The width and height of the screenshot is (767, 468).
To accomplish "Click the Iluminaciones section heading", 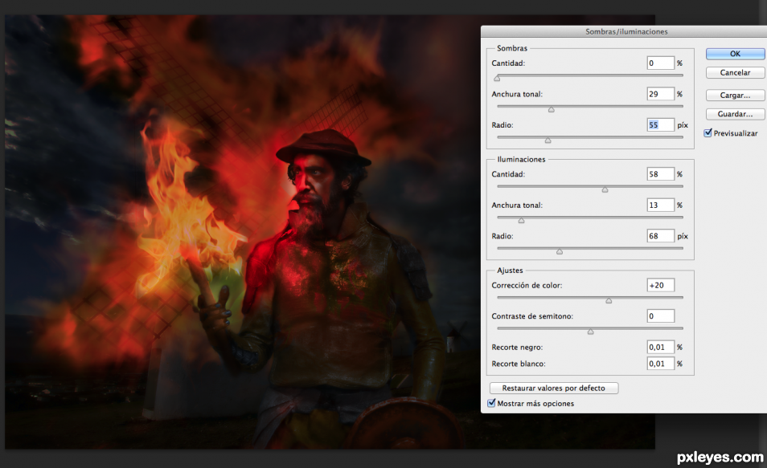I will pyautogui.click(x=521, y=159).
